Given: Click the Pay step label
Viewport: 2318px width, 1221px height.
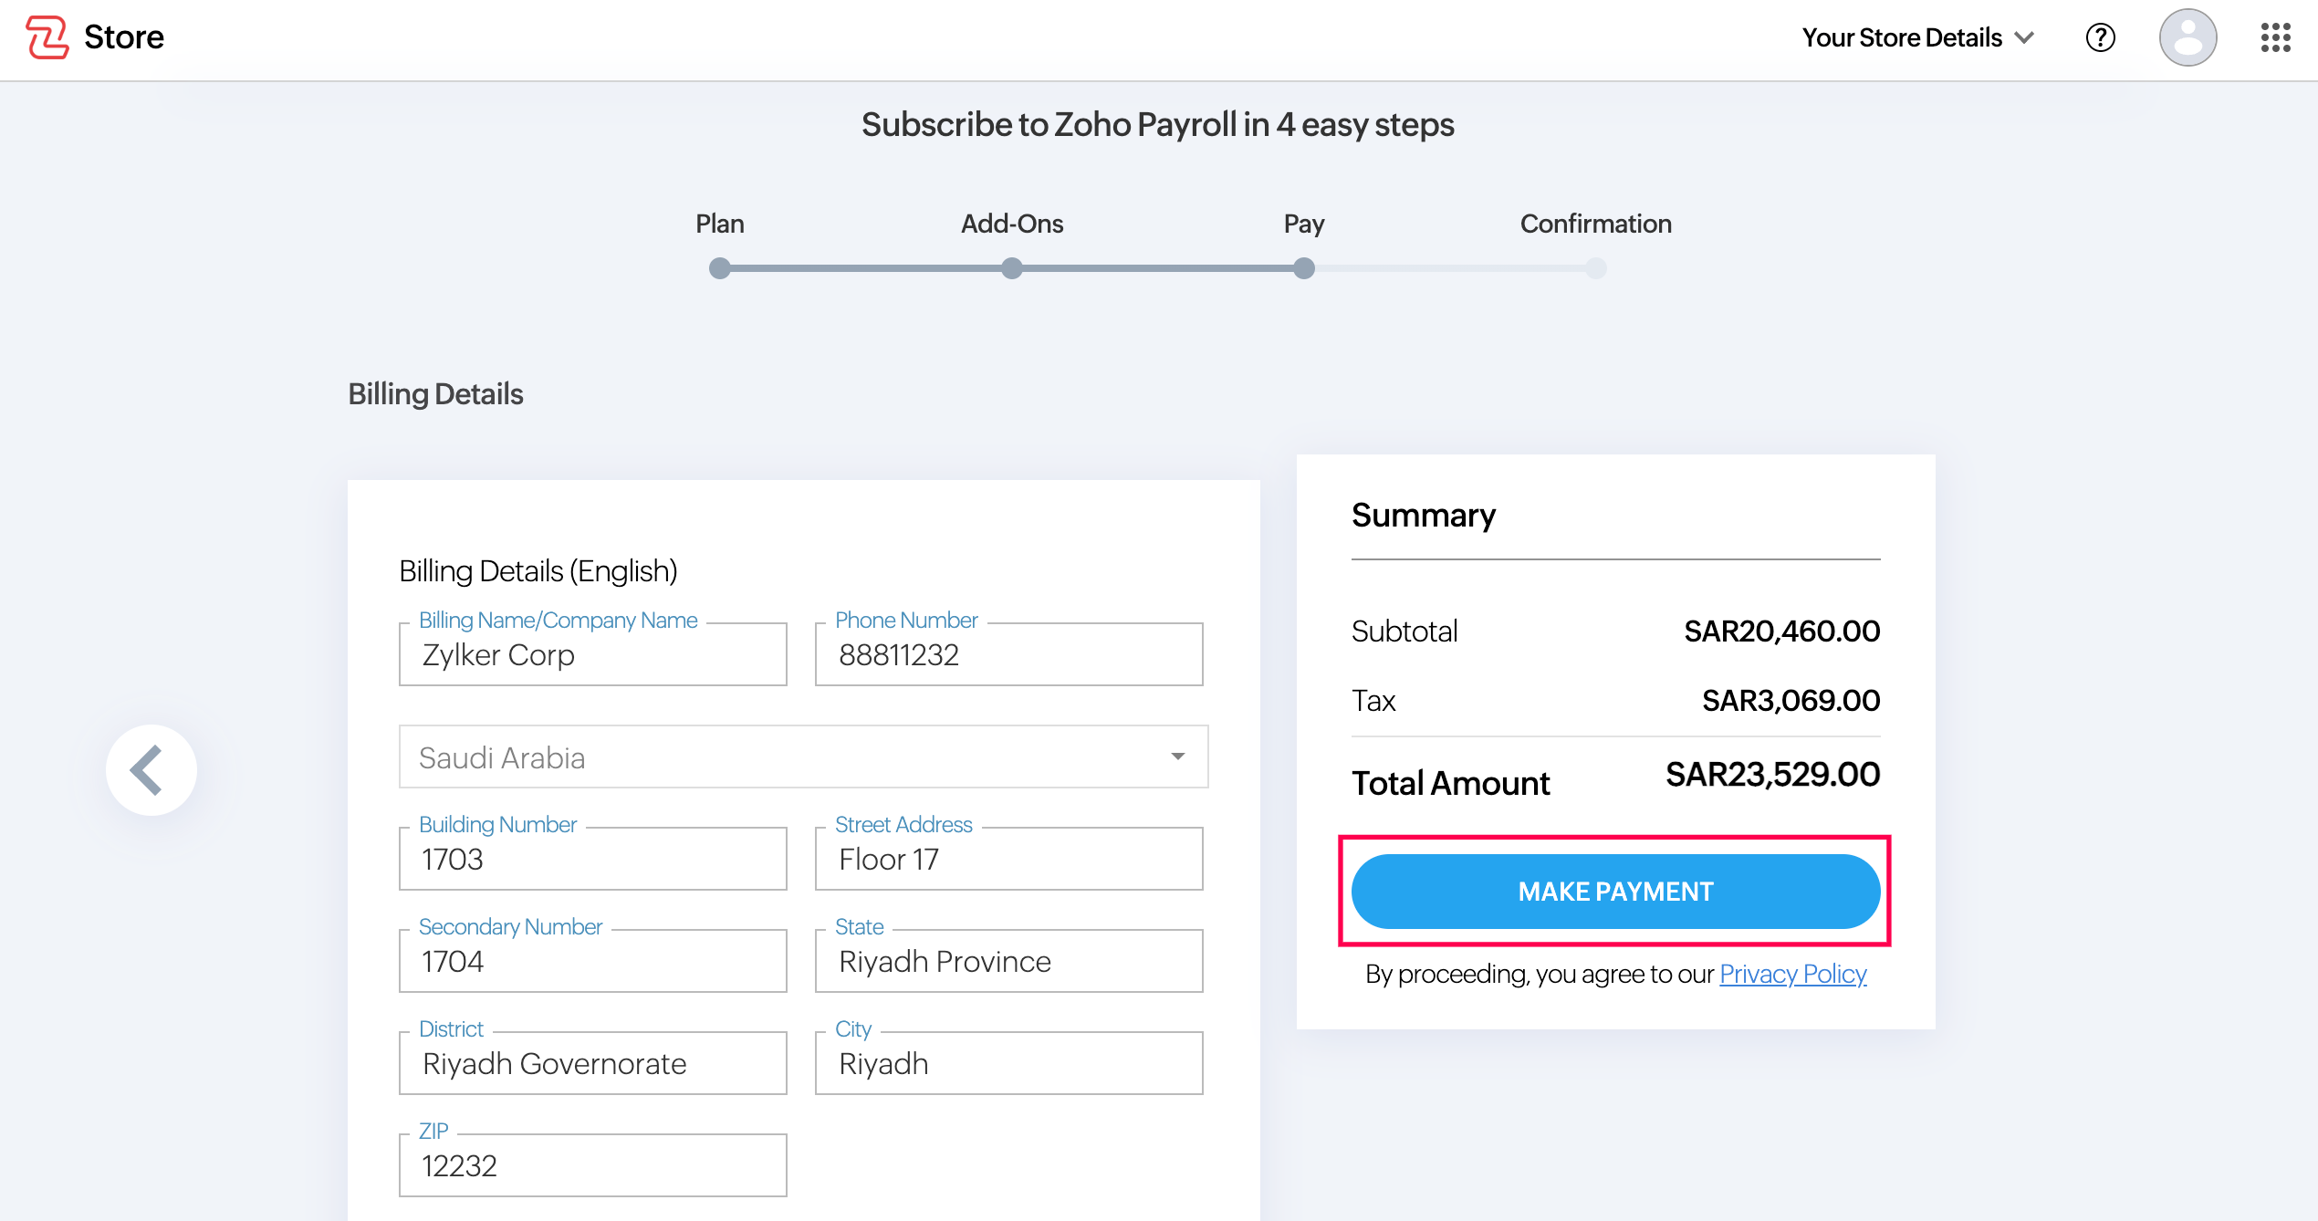Looking at the screenshot, I should 1303,224.
